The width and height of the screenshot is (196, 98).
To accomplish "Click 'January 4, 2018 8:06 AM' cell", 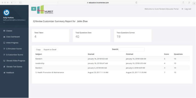I will 97,68.
